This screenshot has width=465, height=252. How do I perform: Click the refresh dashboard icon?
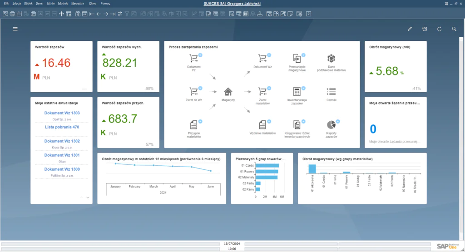pyautogui.click(x=439, y=29)
